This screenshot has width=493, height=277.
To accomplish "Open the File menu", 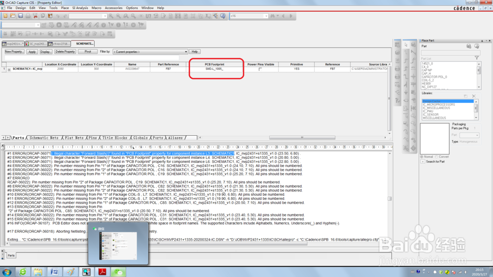I will [x=9, y=8].
